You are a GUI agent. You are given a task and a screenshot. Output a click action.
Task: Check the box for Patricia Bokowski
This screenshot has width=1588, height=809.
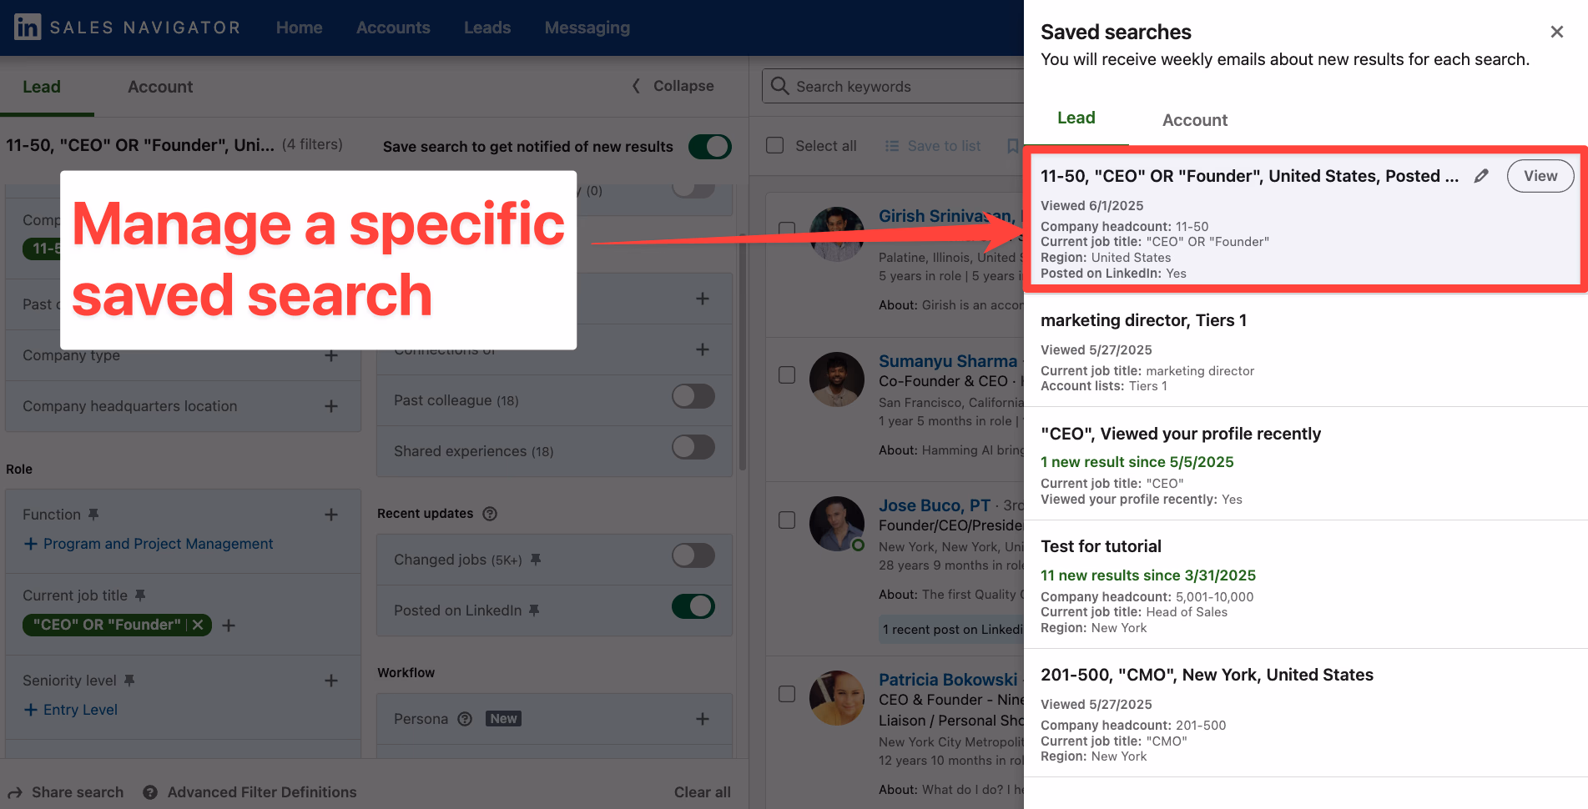(x=787, y=694)
